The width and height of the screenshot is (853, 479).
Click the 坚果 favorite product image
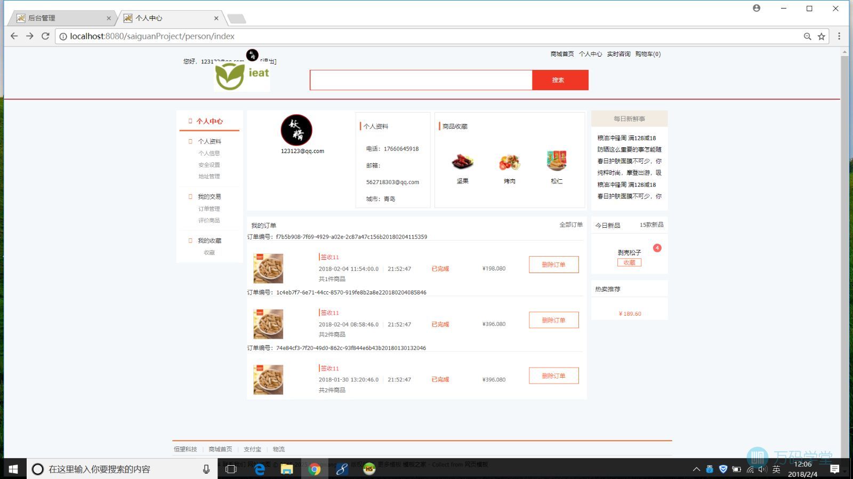coord(462,162)
